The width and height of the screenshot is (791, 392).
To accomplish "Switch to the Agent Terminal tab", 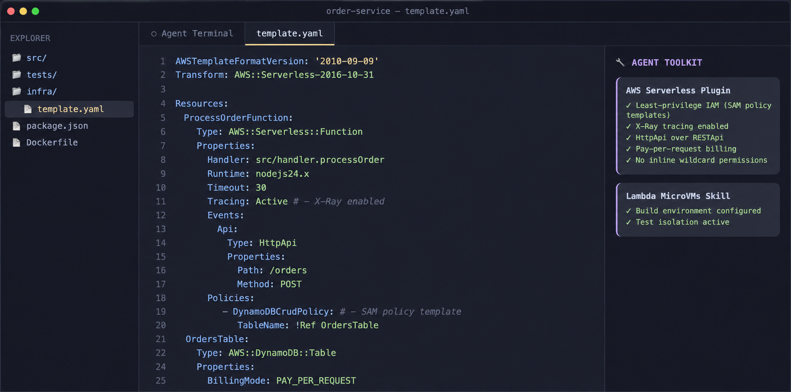I will pyautogui.click(x=192, y=34).
